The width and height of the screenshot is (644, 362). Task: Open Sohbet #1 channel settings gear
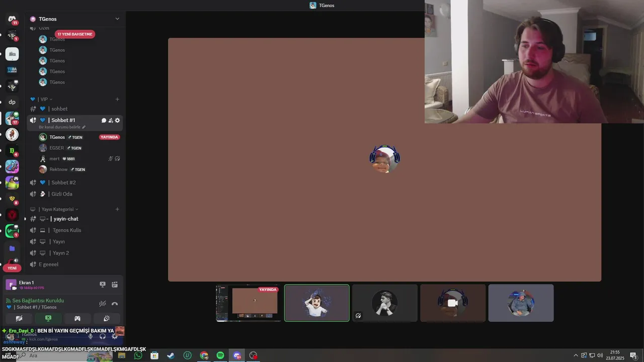[x=118, y=121]
